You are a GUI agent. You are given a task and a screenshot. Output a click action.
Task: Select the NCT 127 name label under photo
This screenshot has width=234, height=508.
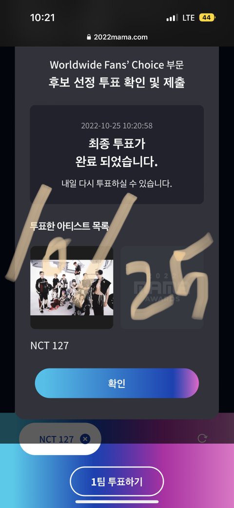tap(50, 345)
